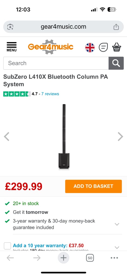Image resolution: width=127 pixels, height=276 pixels.
Task: Open the chat message bubble icon
Action: (103, 47)
